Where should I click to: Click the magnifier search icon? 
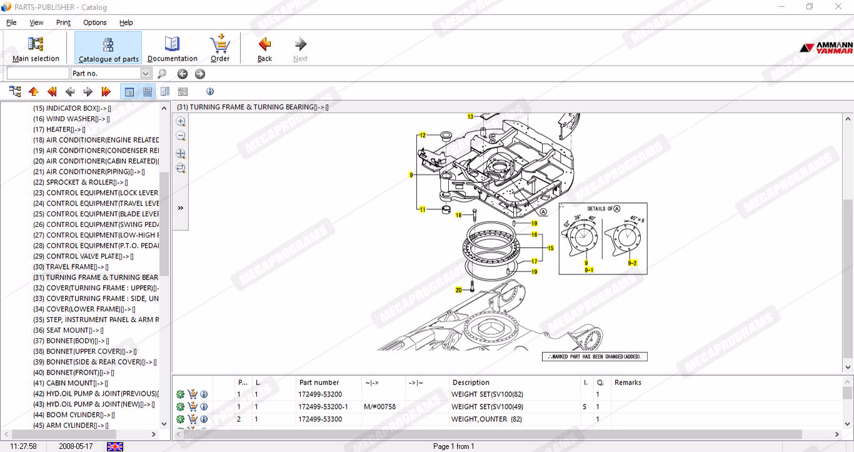(x=162, y=74)
